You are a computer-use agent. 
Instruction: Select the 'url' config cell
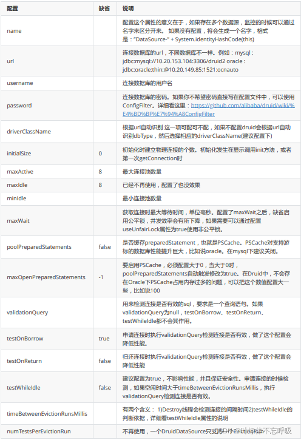(x=47, y=61)
